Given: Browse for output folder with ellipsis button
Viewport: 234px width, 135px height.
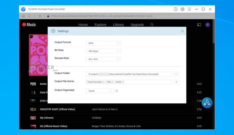Looking at the screenshot, I should [x=176, y=74].
